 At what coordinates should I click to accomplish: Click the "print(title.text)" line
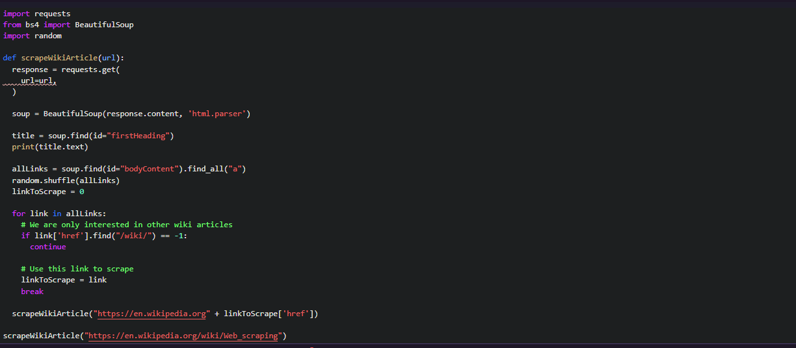[50, 147]
